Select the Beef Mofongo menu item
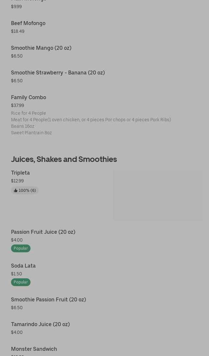 tap(28, 23)
